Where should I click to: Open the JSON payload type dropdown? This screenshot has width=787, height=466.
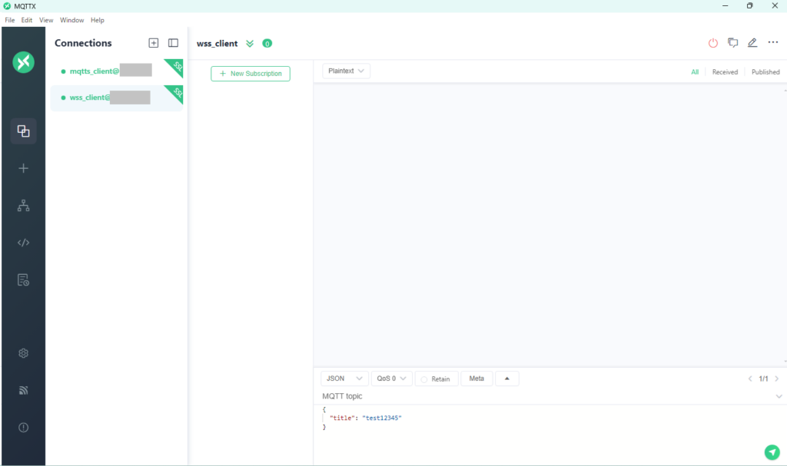(344, 378)
